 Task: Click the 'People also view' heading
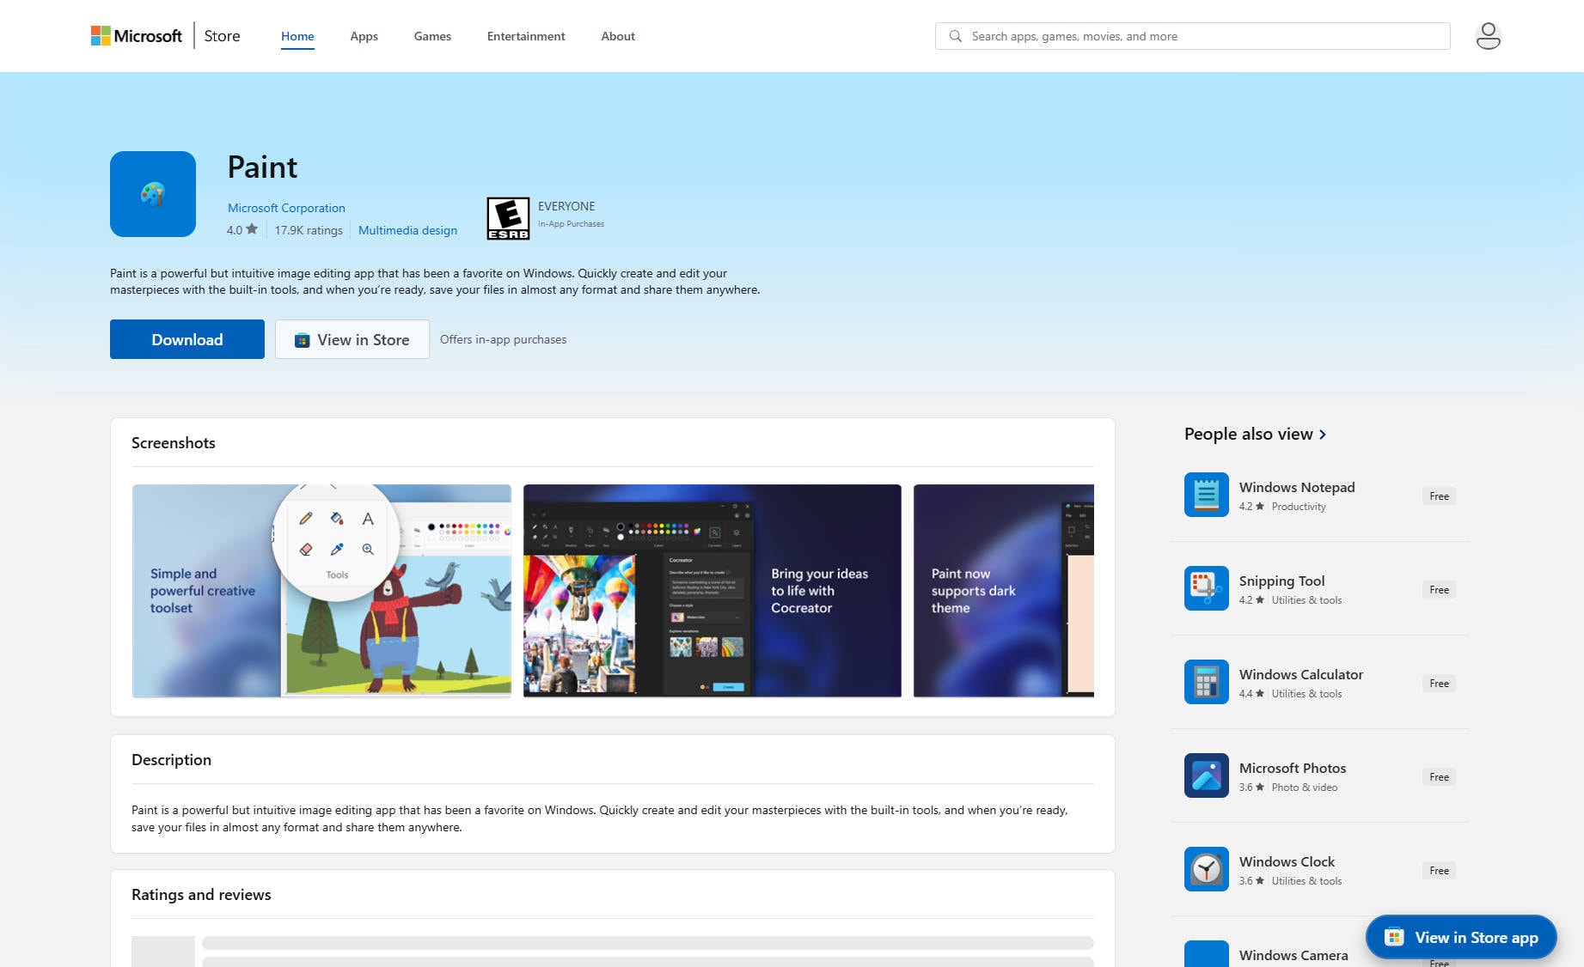click(1249, 435)
